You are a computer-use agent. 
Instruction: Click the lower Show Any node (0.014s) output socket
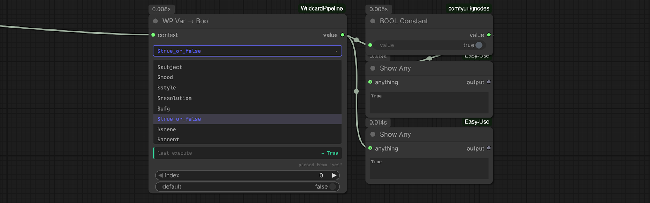(x=489, y=148)
